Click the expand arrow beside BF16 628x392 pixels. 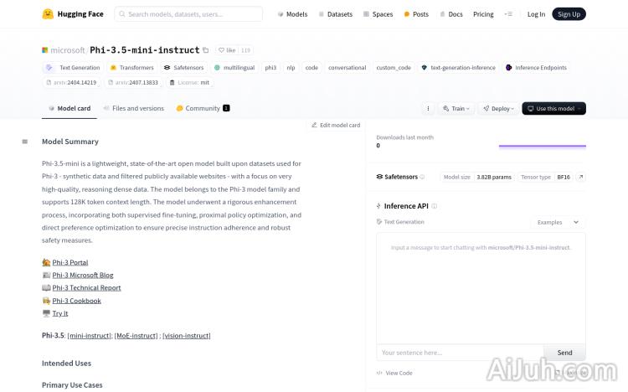pos(581,177)
